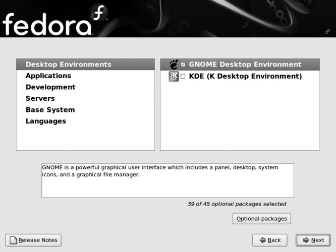Viewport: 336px width, 252px height.
Task: Open the Optional packages dialog
Action: [261, 219]
